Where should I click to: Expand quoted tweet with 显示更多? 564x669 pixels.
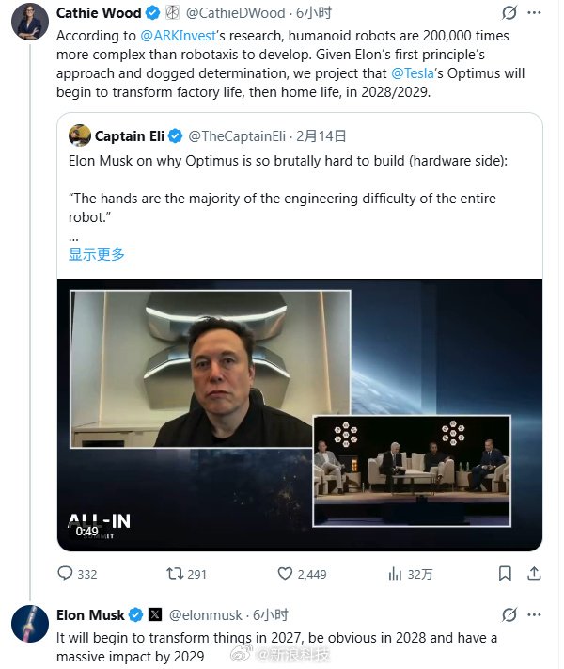(97, 254)
